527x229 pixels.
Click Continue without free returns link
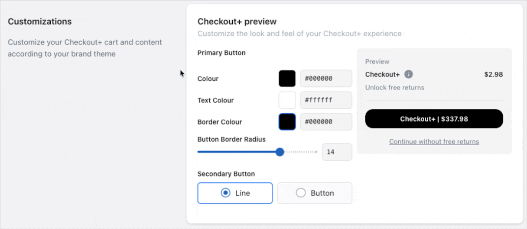click(x=434, y=142)
